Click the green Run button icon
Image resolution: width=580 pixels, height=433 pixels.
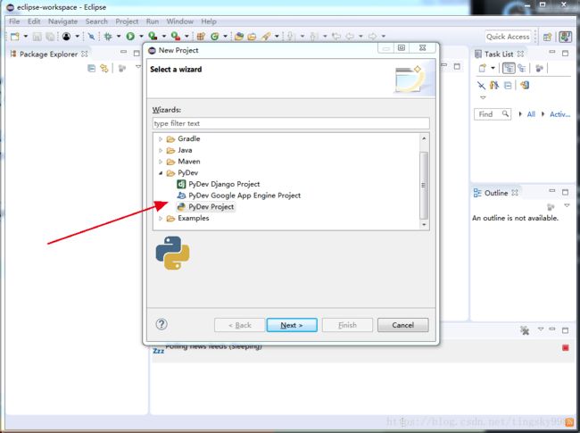(130, 37)
